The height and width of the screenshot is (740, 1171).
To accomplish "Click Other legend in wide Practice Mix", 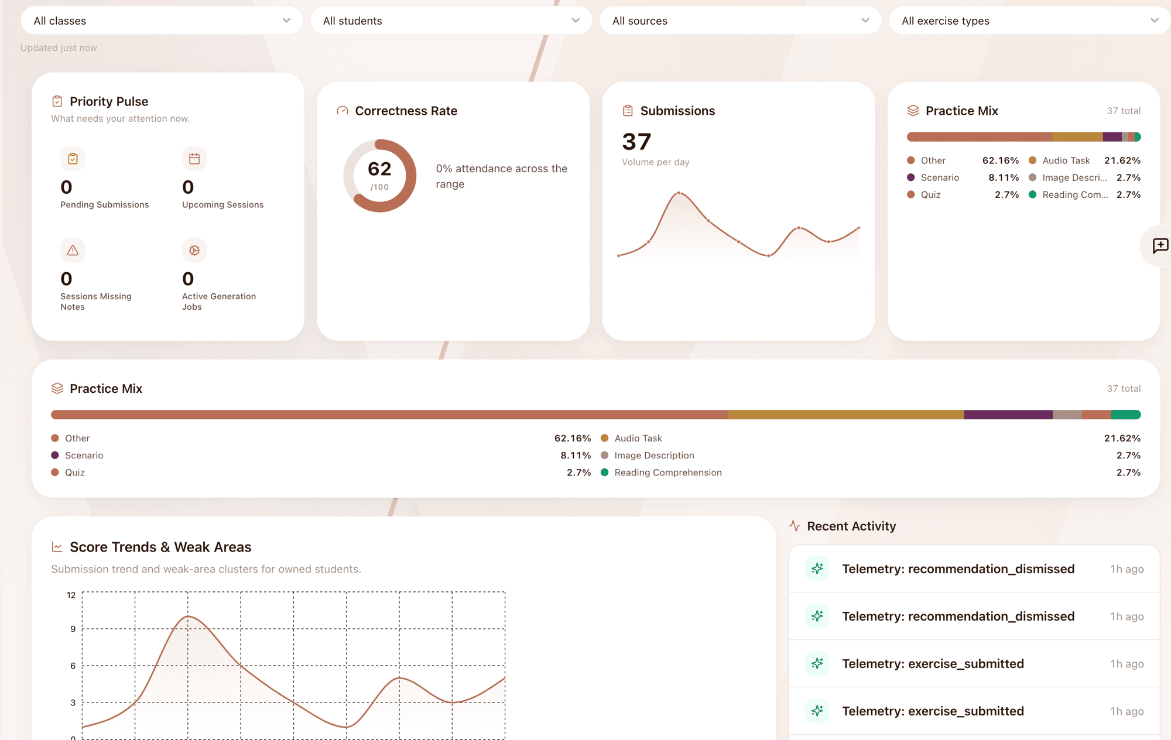I will click(x=77, y=438).
